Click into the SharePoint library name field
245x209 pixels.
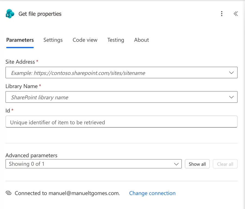coord(122,97)
